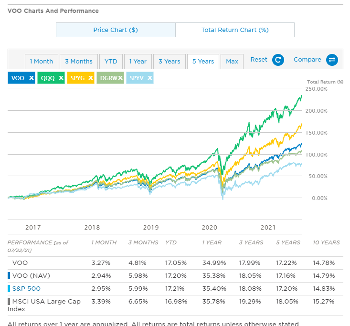This screenshot has height=326, width=350.
Task: Select the Max range tab
Action: [x=232, y=62]
